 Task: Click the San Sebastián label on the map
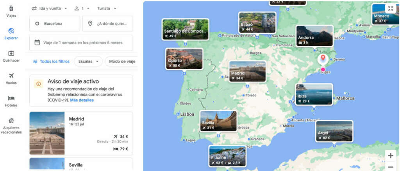coord(283,36)
